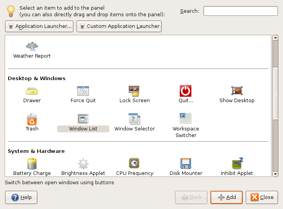Screen dimensions: 283x209
Task: Focus the Search input field
Action: point(241,11)
